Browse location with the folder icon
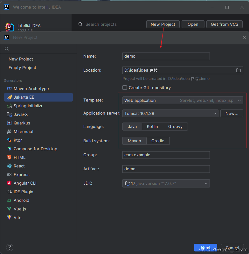Viewport: 249px width, 254px height. [238, 70]
